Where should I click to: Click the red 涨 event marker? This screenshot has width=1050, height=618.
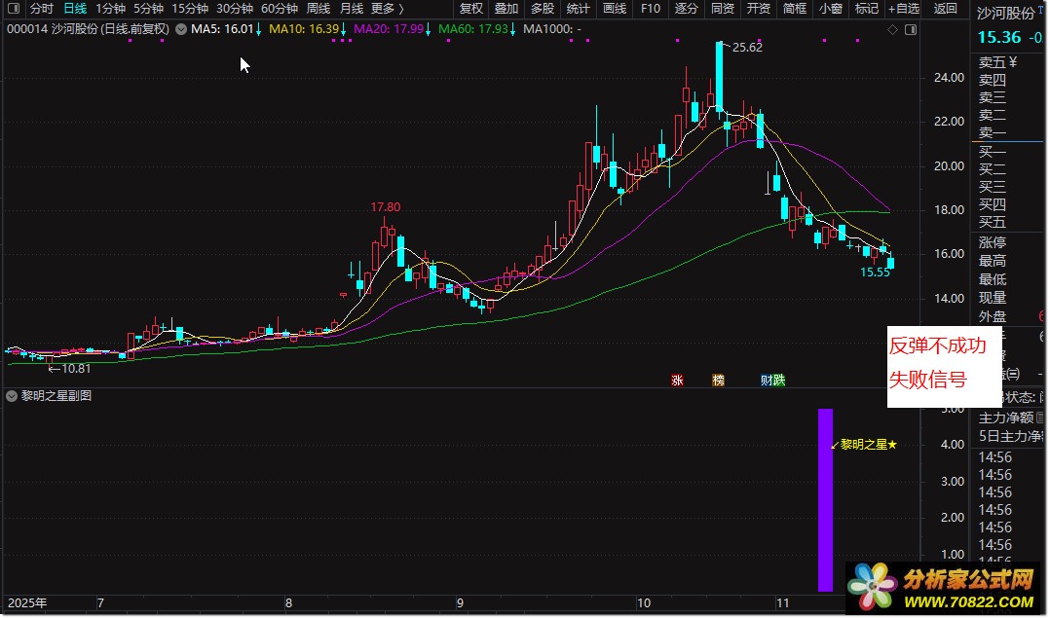pyautogui.click(x=677, y=381)
